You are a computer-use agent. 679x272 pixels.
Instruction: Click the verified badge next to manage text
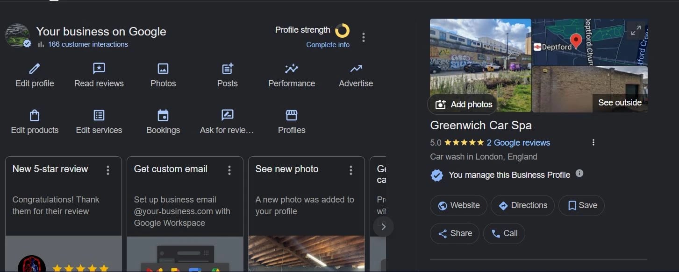436,175
